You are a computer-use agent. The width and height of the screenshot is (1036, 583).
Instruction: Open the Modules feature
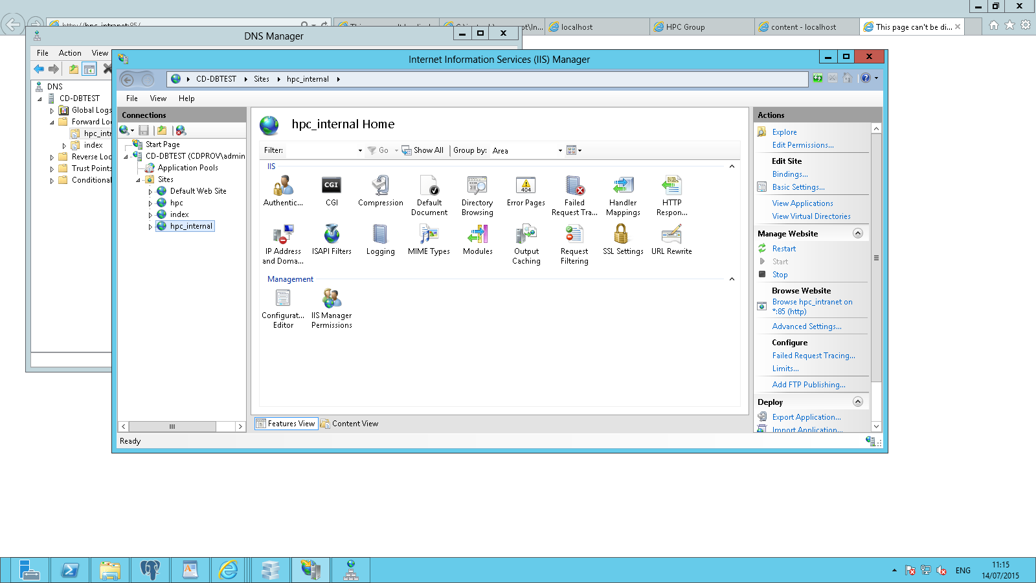coord(477,240)
